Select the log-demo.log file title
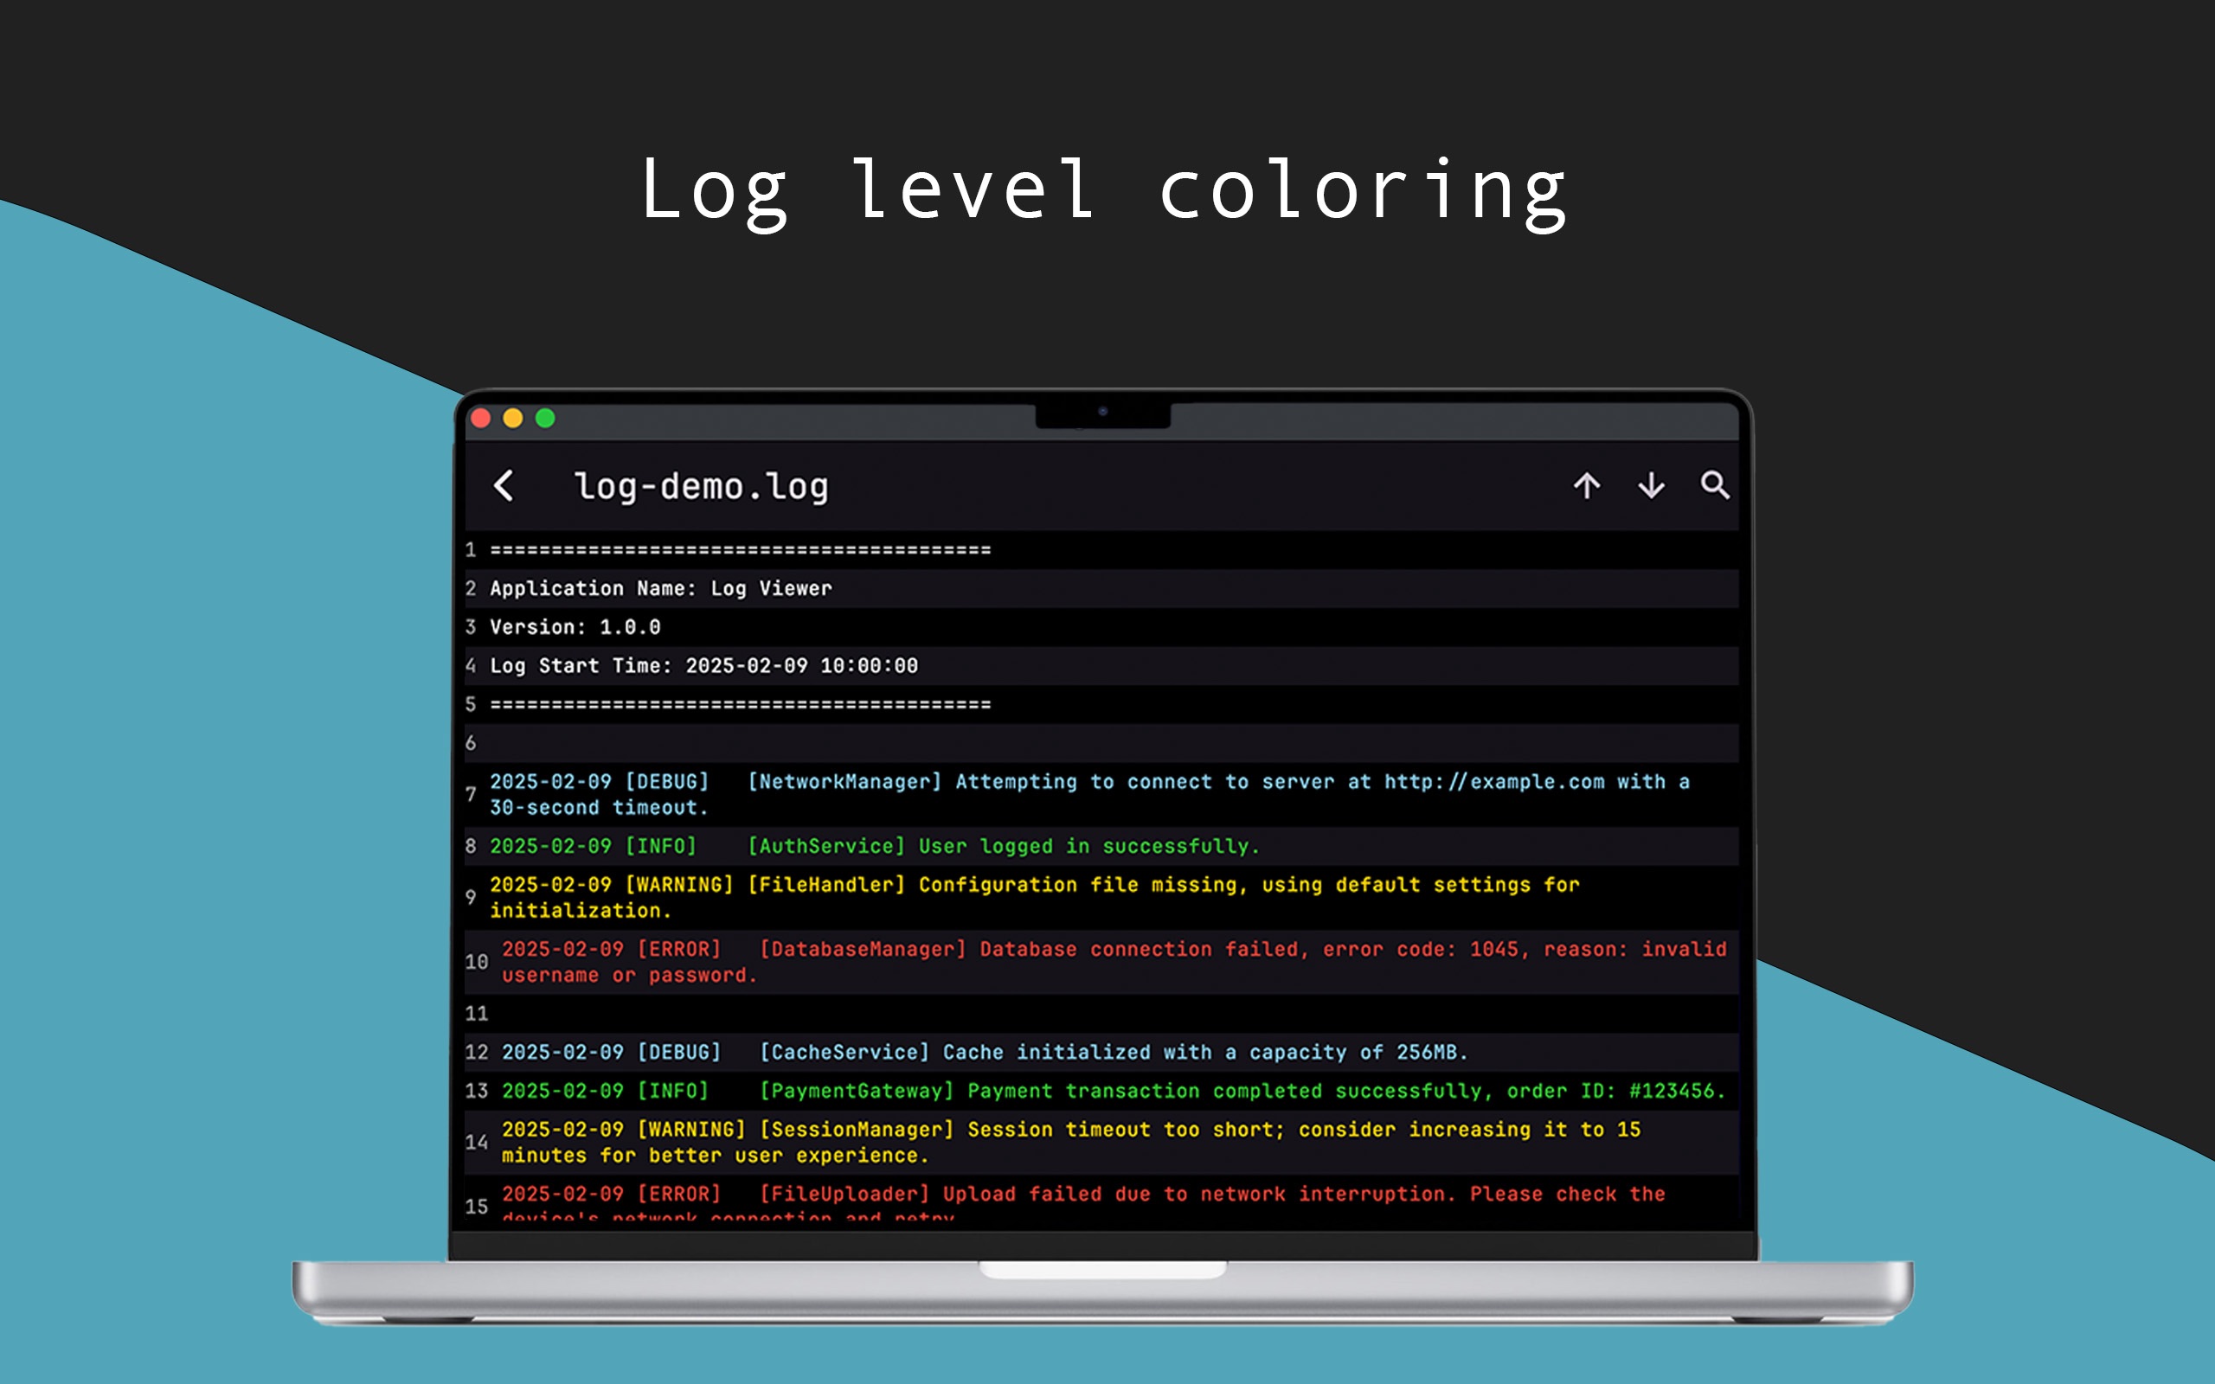The image size is (2215, 1384). pyautogui.click(x=701, y=487)
